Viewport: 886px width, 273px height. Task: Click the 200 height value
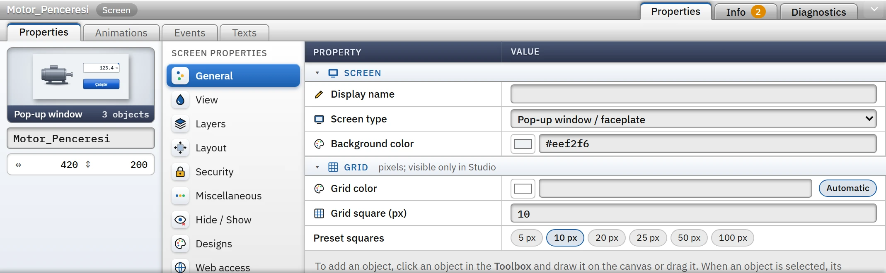pos(139,165)
